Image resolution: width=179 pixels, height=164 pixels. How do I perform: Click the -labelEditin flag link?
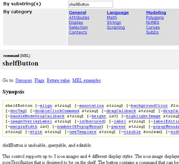(166, 121)
